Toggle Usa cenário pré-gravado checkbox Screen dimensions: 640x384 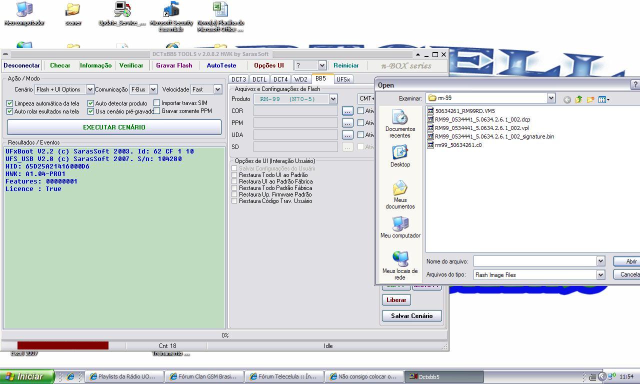[x=90, y=111]
